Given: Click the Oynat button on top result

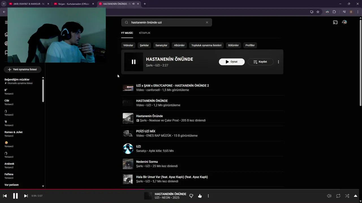Looking at the screenshot, I should pyautogui.click(x=232, y=62).
